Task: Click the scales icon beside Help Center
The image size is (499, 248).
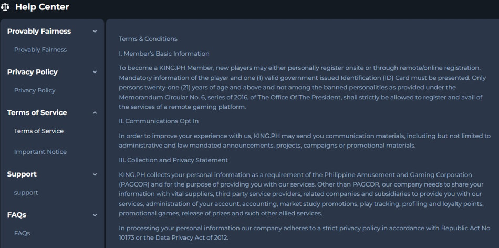Action: coord(4,7)
